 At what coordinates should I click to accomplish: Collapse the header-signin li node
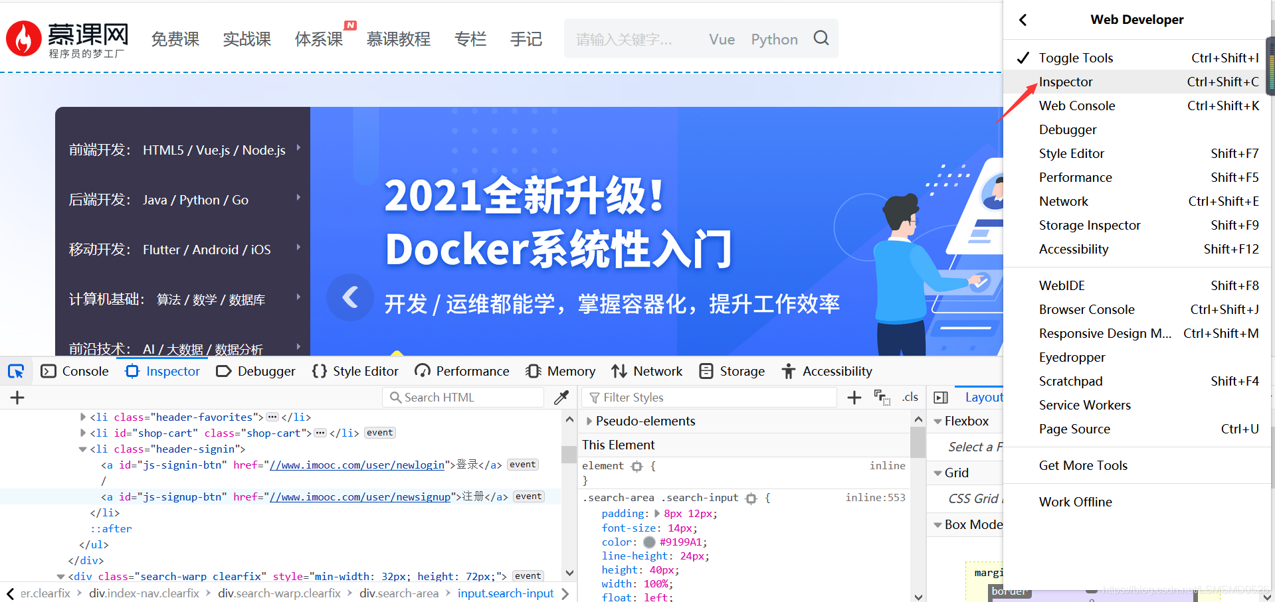[x=82, y=449]
